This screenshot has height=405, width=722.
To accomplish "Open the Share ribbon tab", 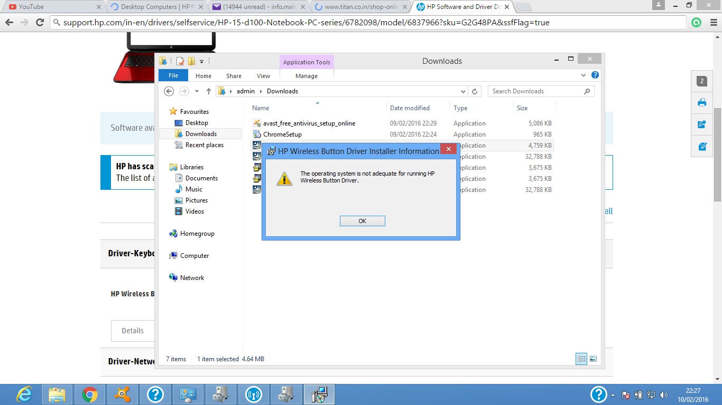I will (234, 76).
